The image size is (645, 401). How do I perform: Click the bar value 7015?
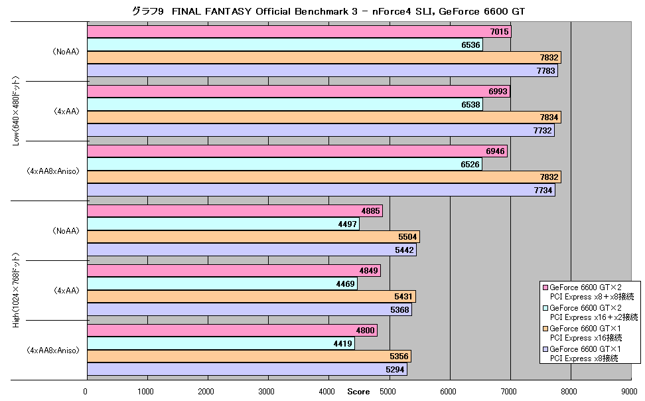tap(499, 32)
